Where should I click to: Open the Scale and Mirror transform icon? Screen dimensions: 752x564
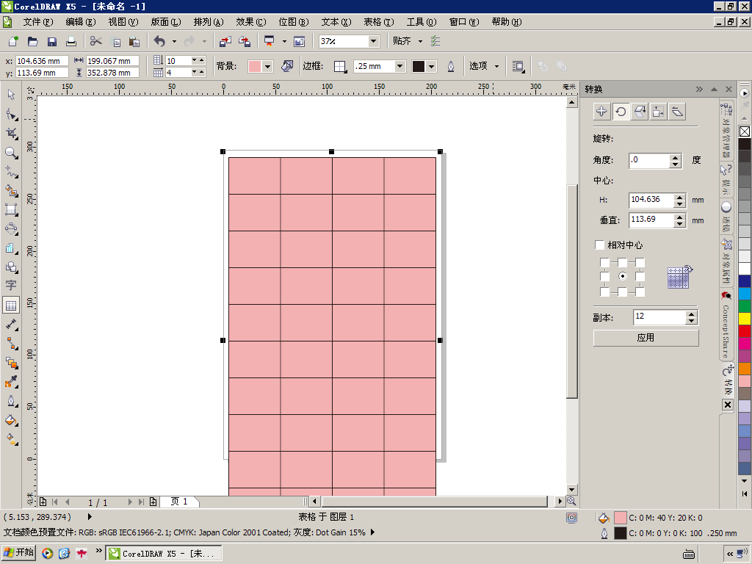click(x=640, y=112)
